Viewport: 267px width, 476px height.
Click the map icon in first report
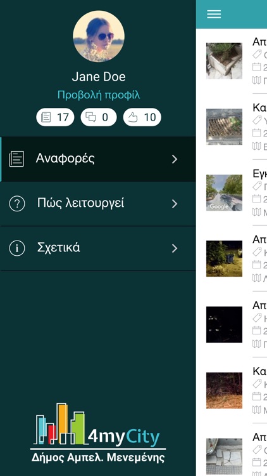pos(257,80)
